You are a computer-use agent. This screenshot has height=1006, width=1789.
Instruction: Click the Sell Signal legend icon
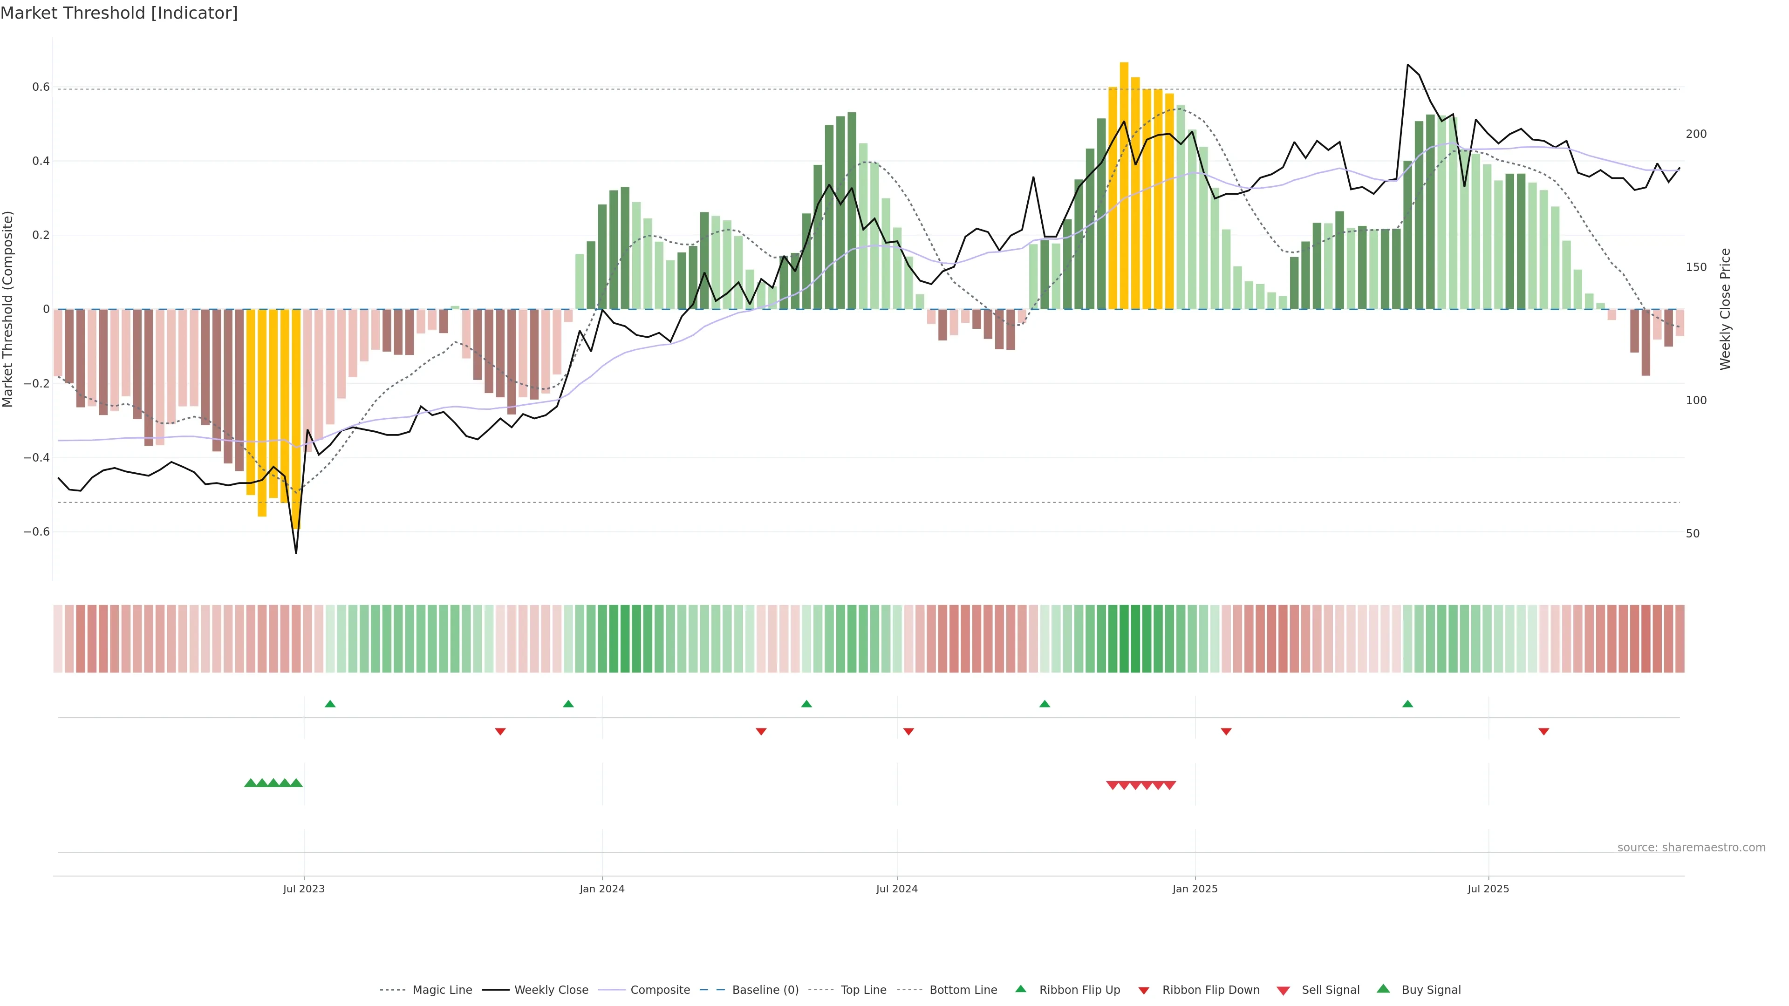coord(1284,991)
